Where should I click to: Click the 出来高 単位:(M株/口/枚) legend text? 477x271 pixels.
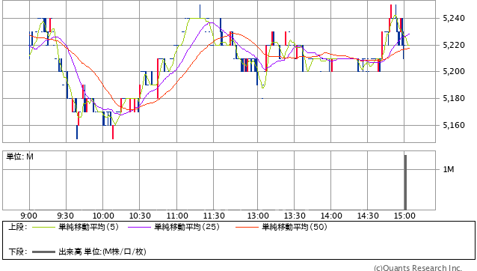click(102, 252)
